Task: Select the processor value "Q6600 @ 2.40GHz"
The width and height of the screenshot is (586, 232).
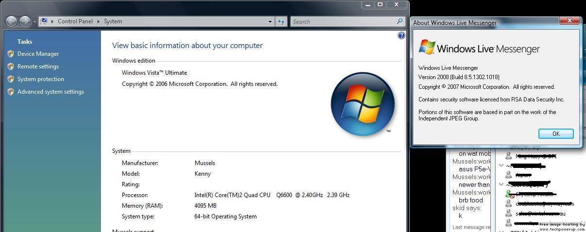Action: pos(300,195)
